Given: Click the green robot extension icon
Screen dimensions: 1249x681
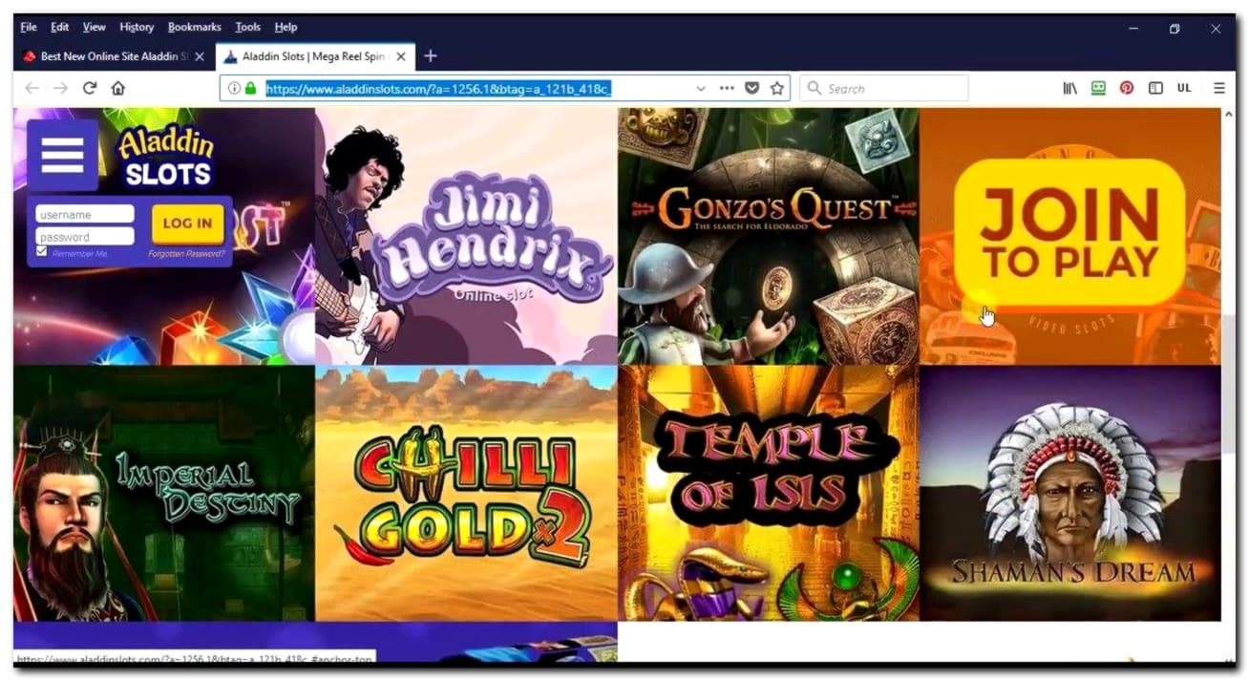Looking at the screenshot, I should [1099, 88].
